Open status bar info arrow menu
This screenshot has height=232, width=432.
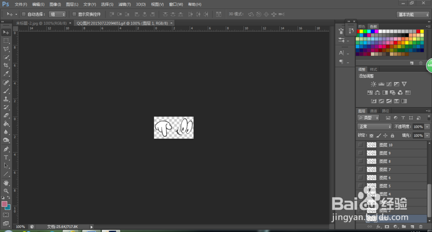coord(92,227)
